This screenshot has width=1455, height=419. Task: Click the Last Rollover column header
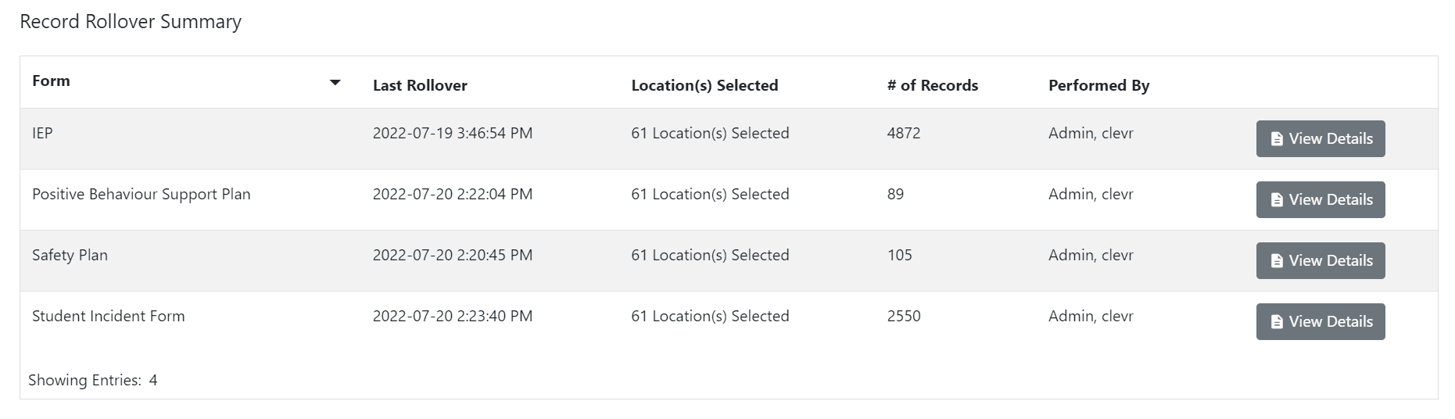(x=420, y=86)
